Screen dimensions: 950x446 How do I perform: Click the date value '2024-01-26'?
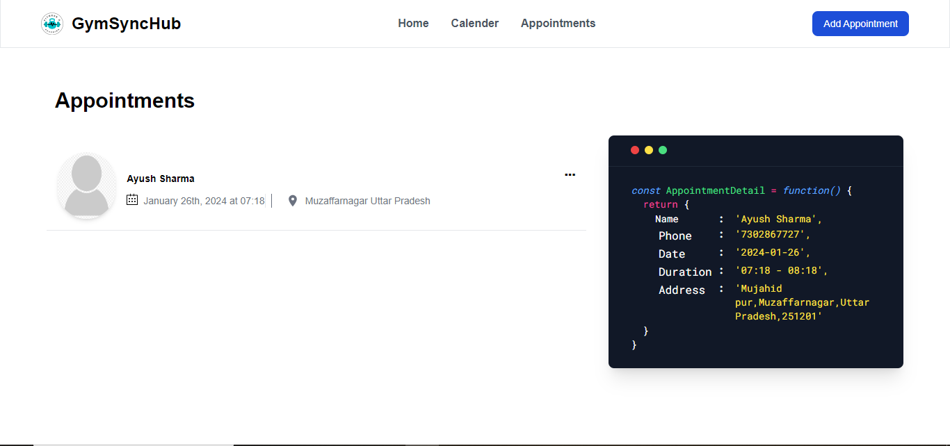(773, 252)
